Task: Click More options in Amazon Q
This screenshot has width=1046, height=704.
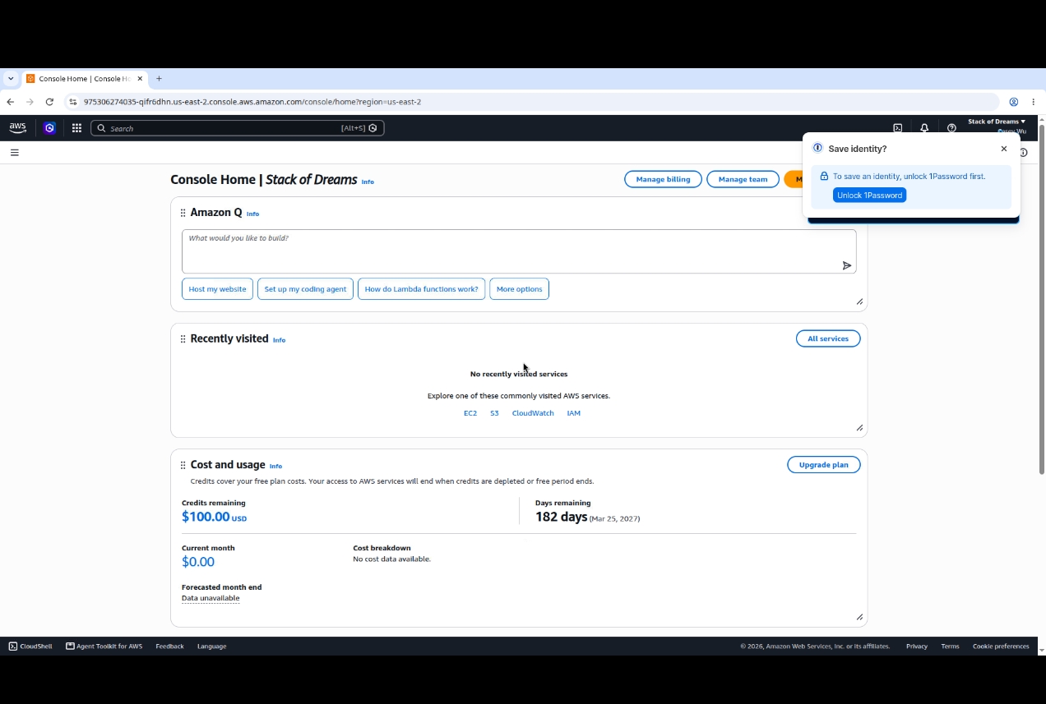Action: 519,289
